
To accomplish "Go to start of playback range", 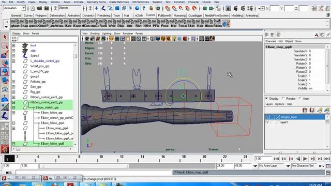I will (x=276, y=159).
